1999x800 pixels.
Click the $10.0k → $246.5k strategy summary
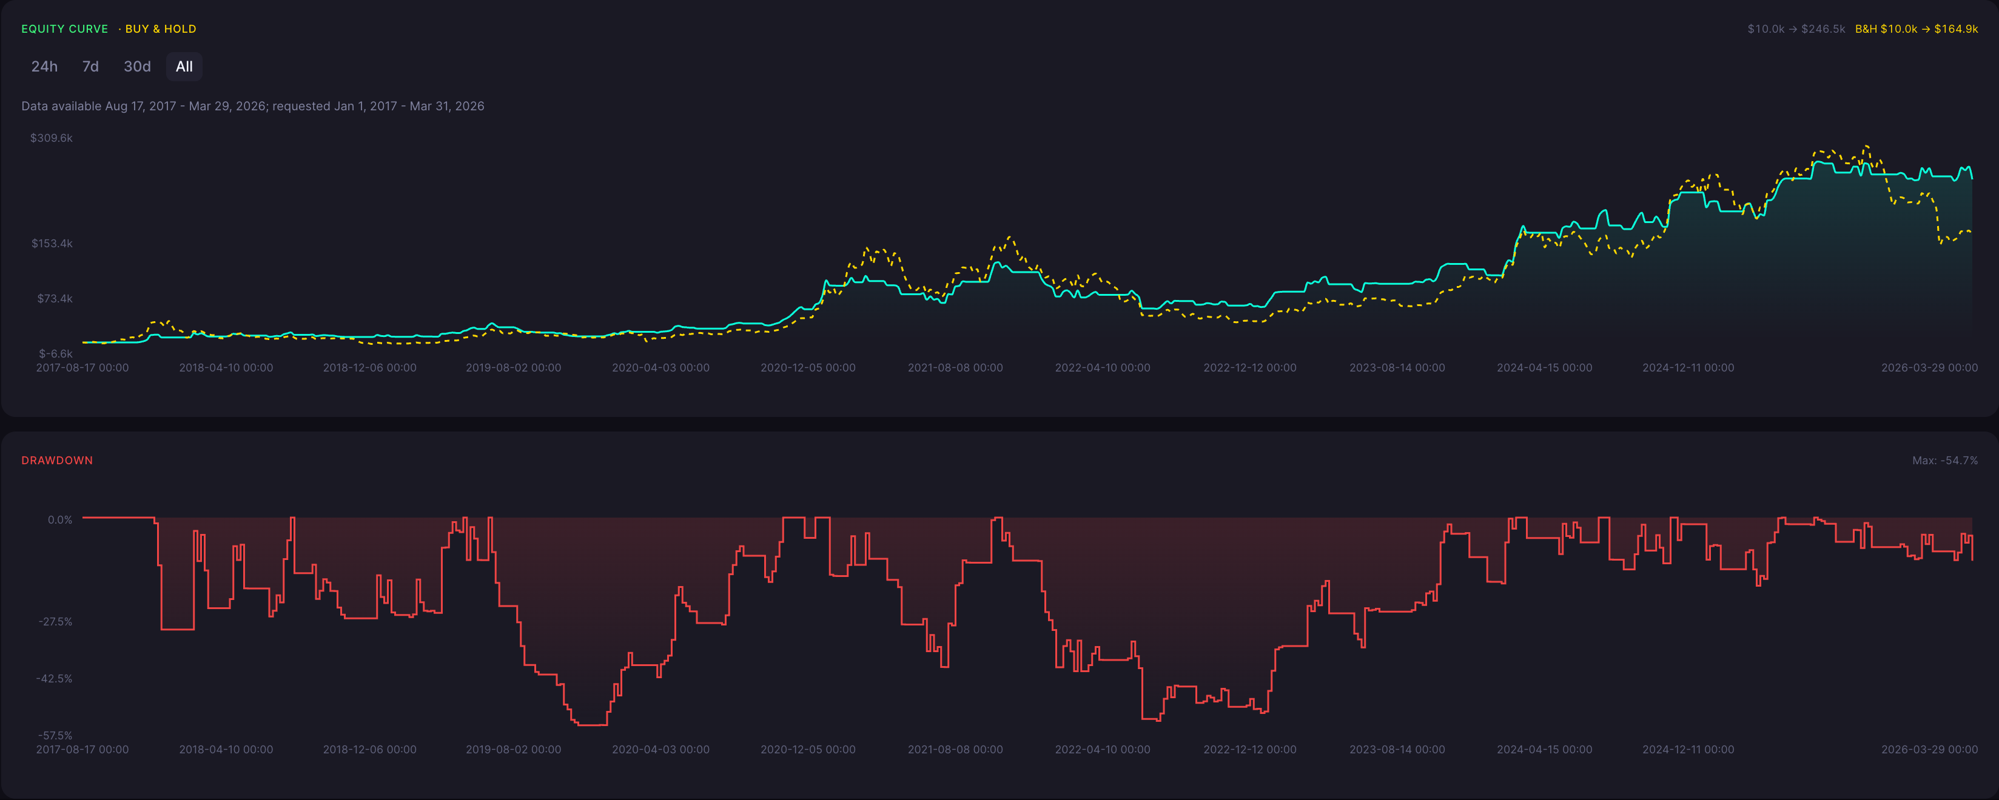point(1796,28)
